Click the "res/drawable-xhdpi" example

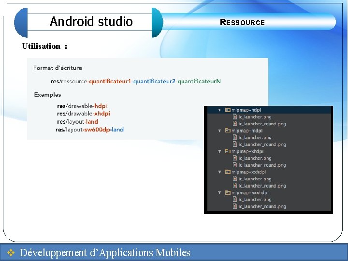point(84,114)
